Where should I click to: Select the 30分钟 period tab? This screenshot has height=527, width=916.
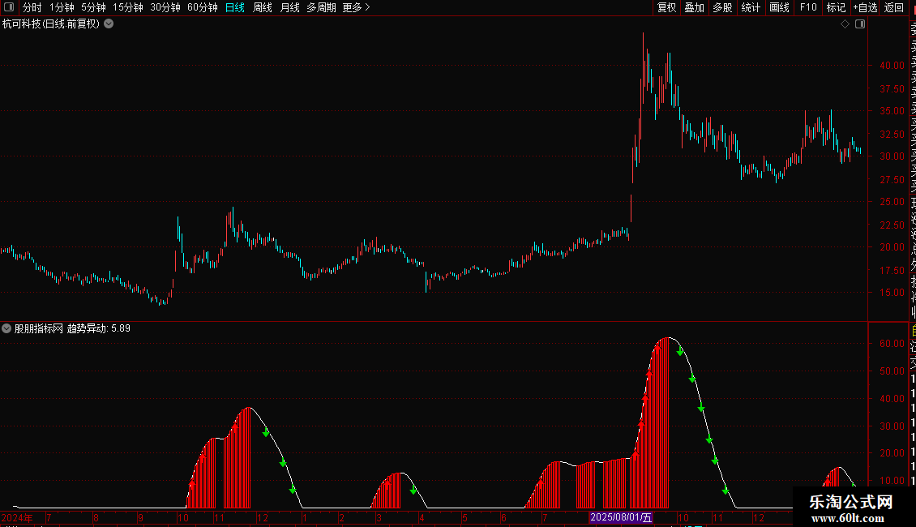pyautogui.click(x=165, y=7)
